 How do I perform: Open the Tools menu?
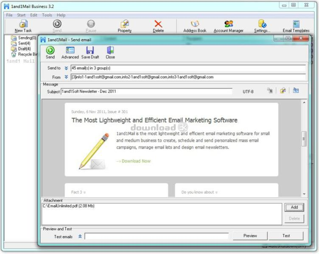(x=47, y=15)
